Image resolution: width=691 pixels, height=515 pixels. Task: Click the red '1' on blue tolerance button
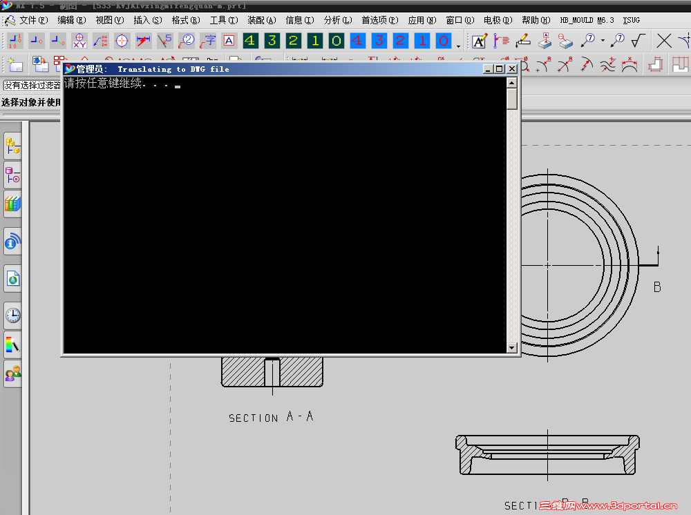tap(422, 41)
